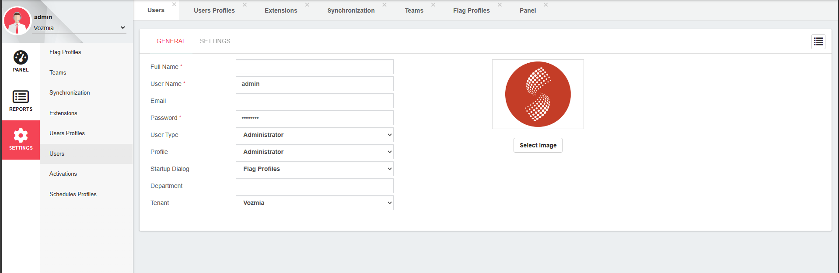Switch to the SETTINGS sub-tab

[x=215, y=41]
